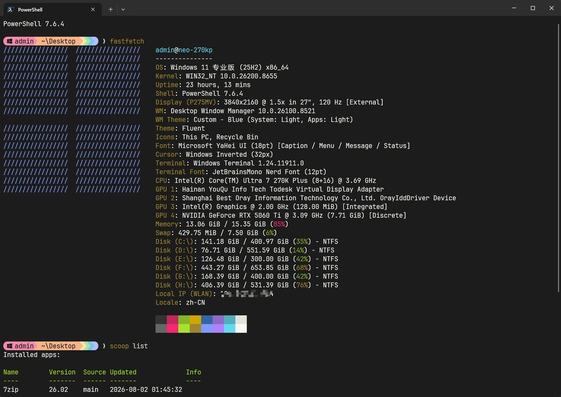
Task: Click the 'Source' column header
Action: [x=95, y=372]
